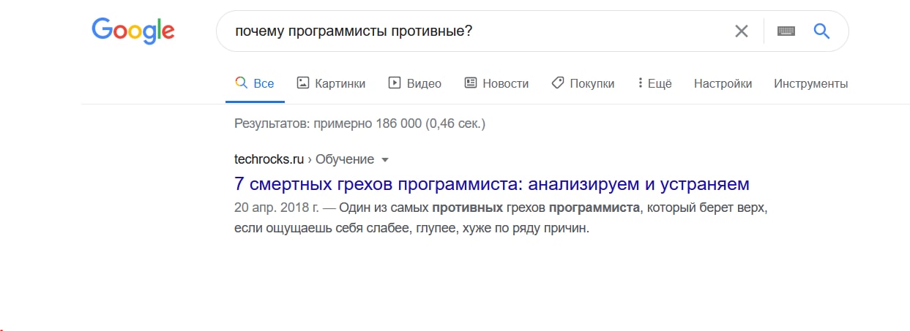Click the Обучение breadcrumb text
Screen dimensions: 910x331
tap(345, 159)
